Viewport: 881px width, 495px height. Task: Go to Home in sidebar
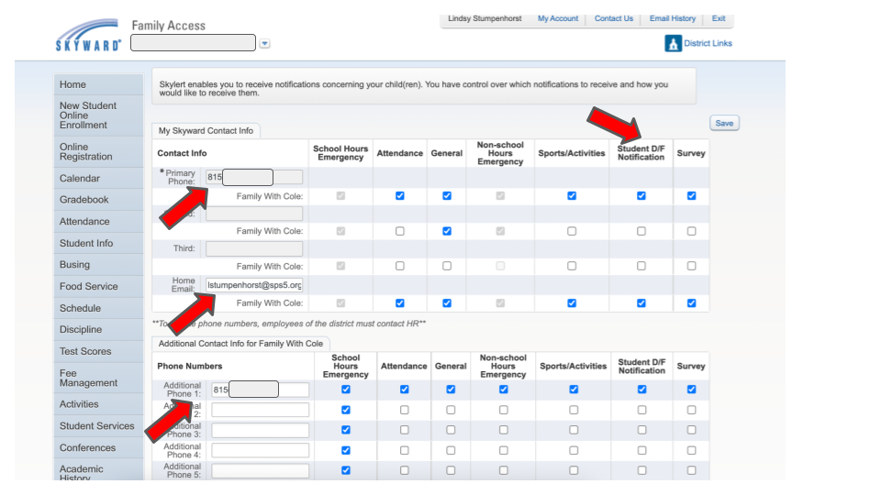98,84
